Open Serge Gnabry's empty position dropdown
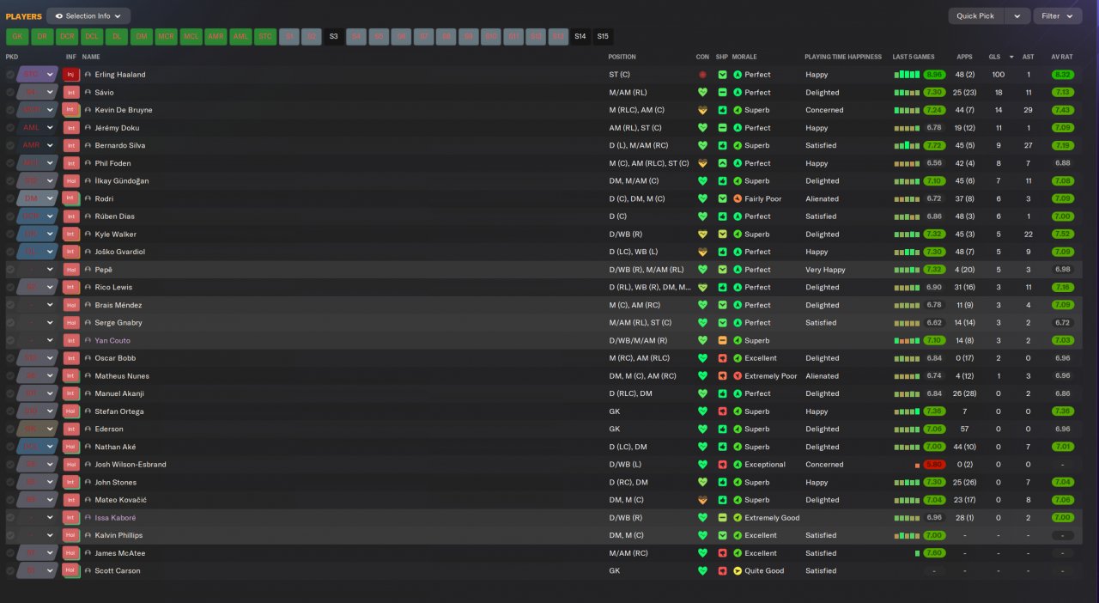Viewport: 1099px width, 603px height. click(x=37, y=323)
